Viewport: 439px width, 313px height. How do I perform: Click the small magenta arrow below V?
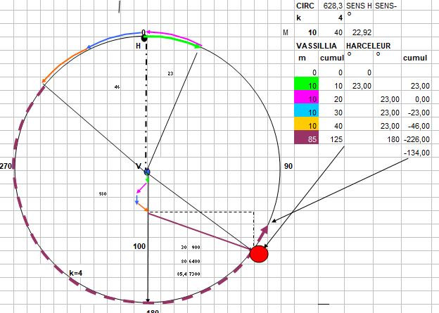coord(142,188)
